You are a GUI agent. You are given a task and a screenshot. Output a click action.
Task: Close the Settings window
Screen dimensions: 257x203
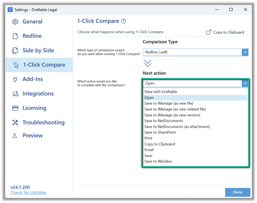[x=246, y=9]
